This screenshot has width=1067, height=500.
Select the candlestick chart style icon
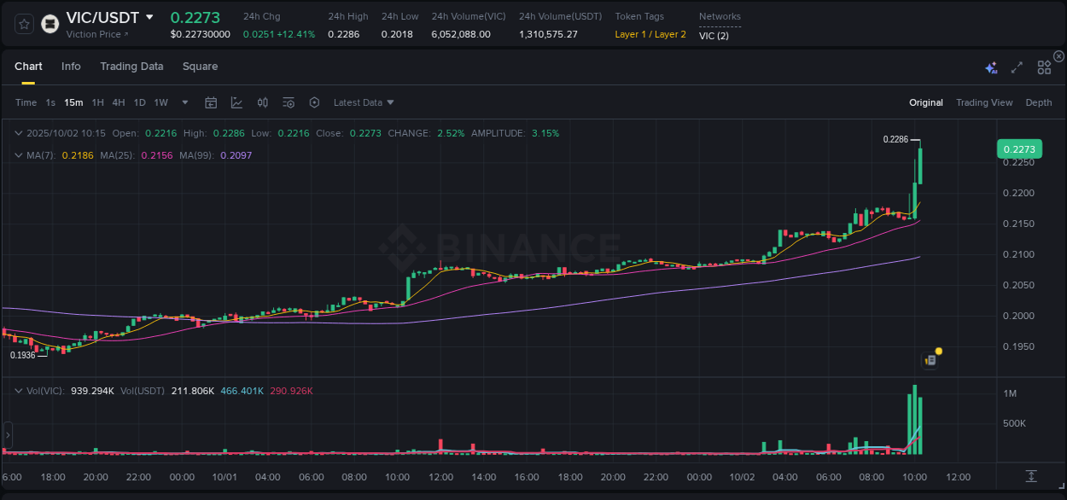tap(263, 102)
